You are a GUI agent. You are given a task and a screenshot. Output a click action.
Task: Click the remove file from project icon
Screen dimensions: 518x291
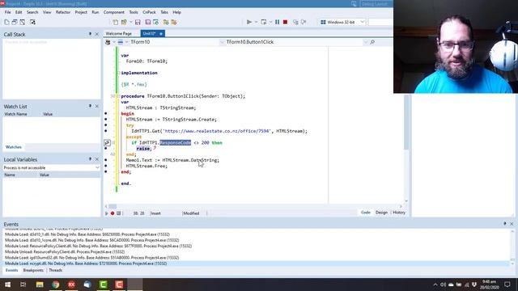coord(174,22)
